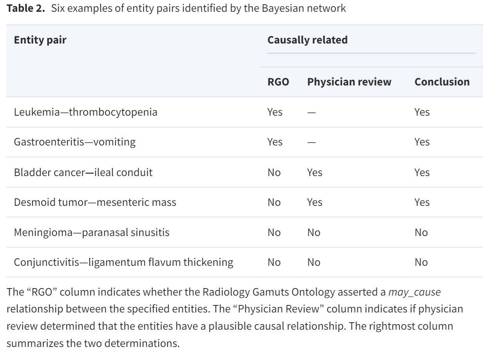Screen dimensions: 486x354
Task: Click the Gastroenteritis—vomiting row label
Action: pos(75,142)
